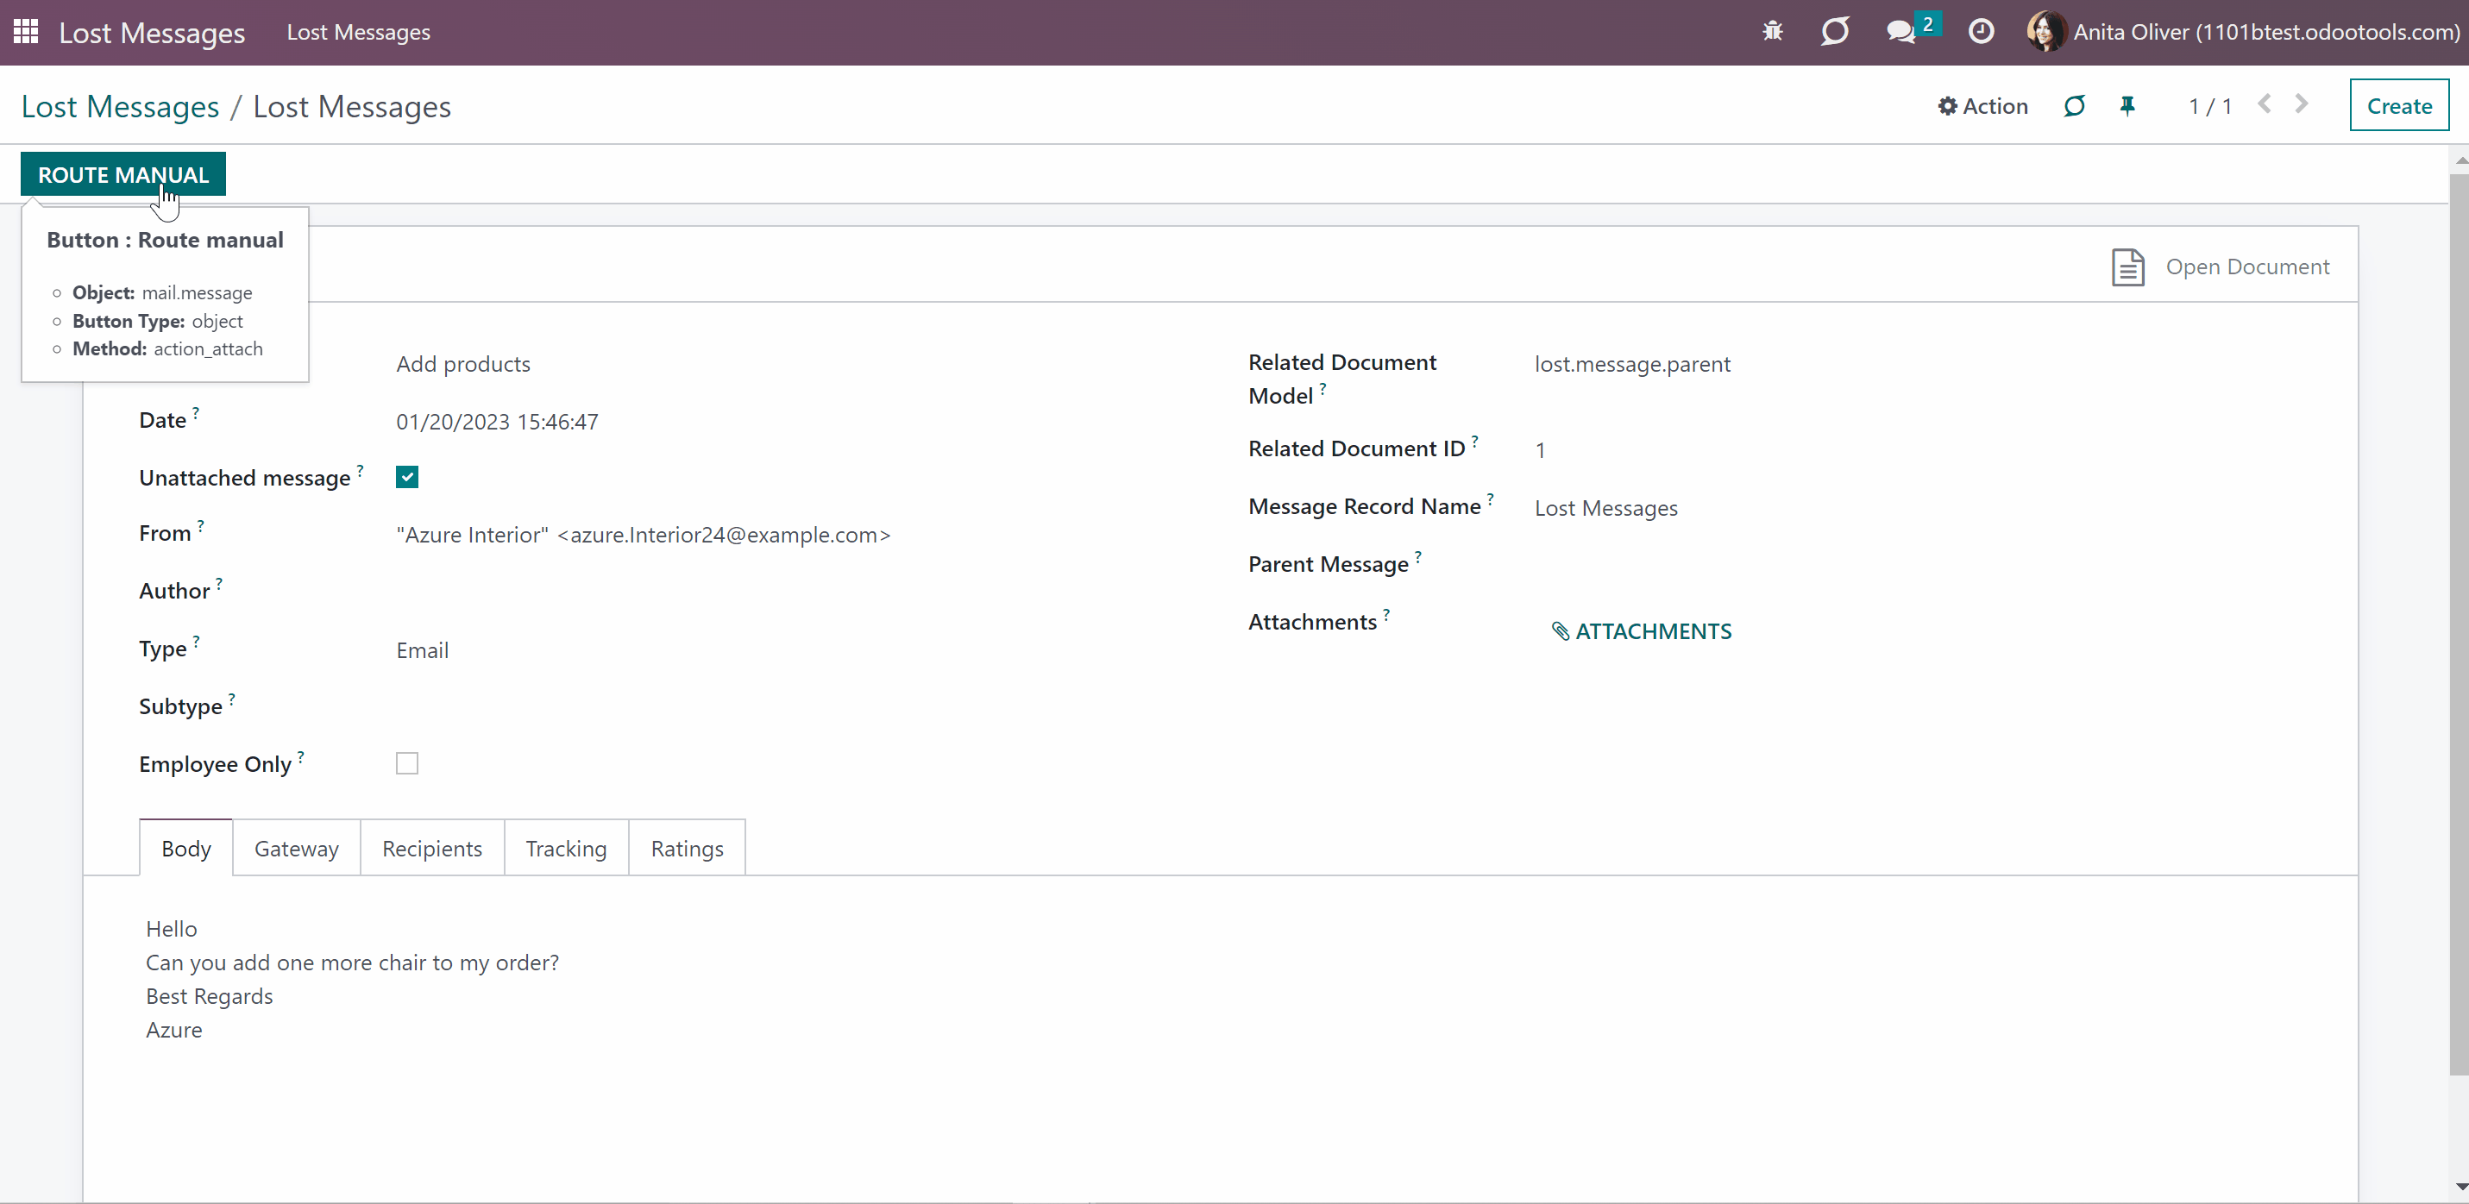
Task: Switch to the Gateway tab
Action: (x=296, y=849)
